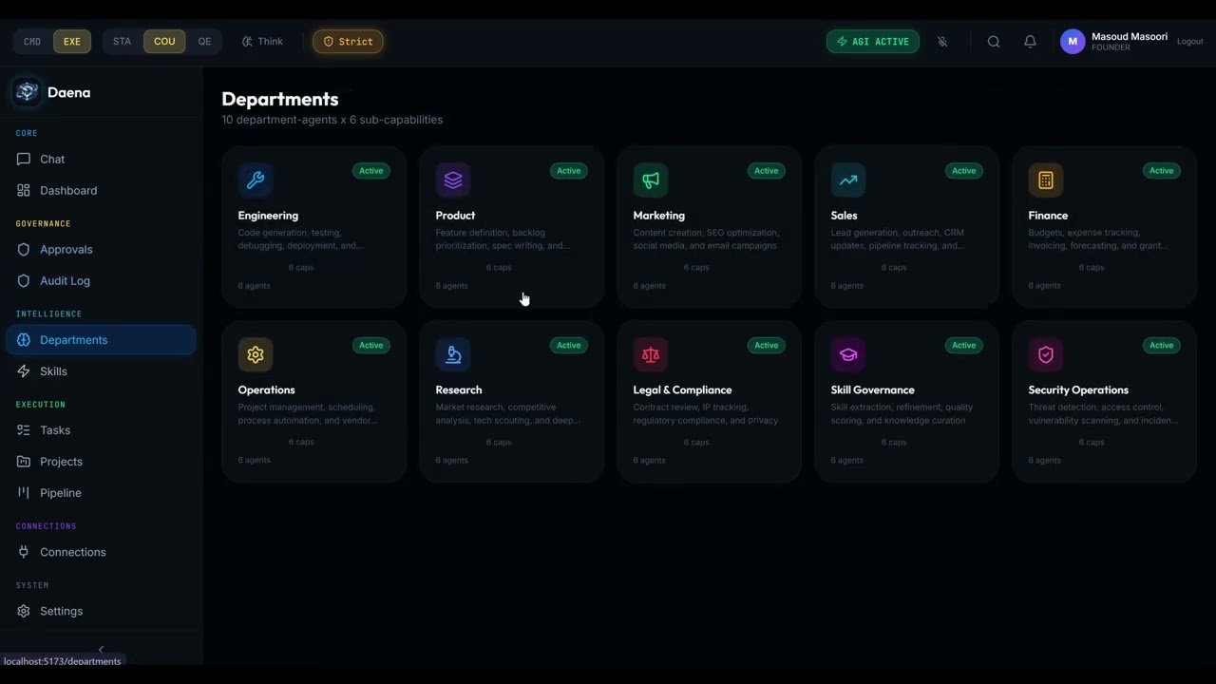
Task: Open the Marketing department card title
Action: coord(658,216)
